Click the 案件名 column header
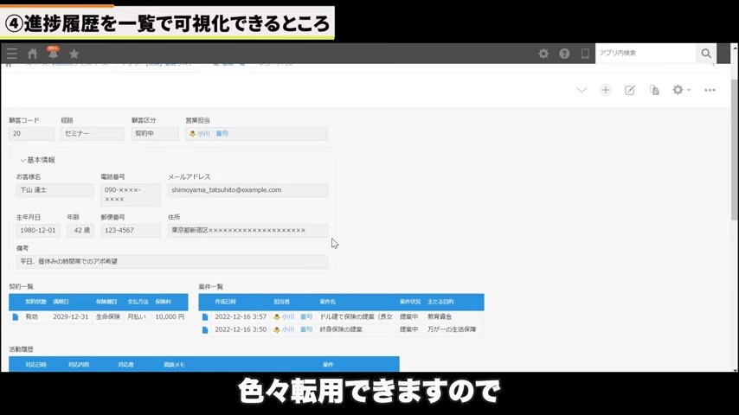 click(328, 302)
